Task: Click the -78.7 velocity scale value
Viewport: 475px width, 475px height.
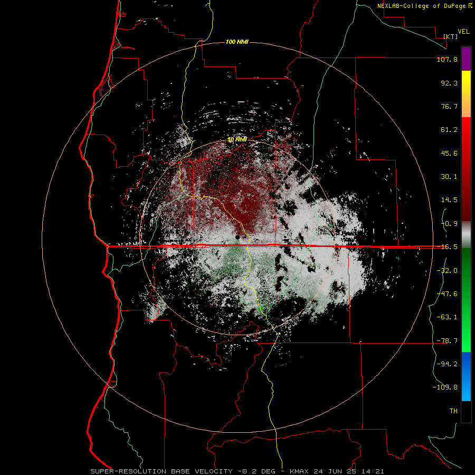Action: pyautogui.click(x=447, y=341)
